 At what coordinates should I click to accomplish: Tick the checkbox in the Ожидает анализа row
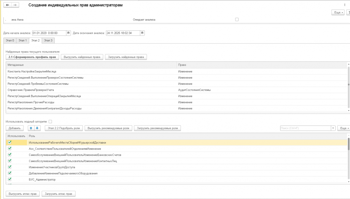pyautogui.click(x=237, y=19)
